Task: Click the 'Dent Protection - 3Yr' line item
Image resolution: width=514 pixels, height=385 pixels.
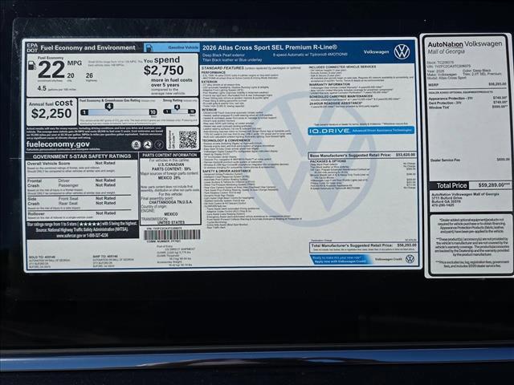Action: tap(467, 103)
